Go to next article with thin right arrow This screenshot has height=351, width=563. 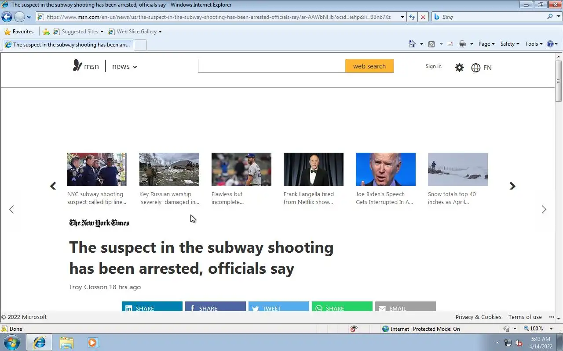click(x=544, y=209)
